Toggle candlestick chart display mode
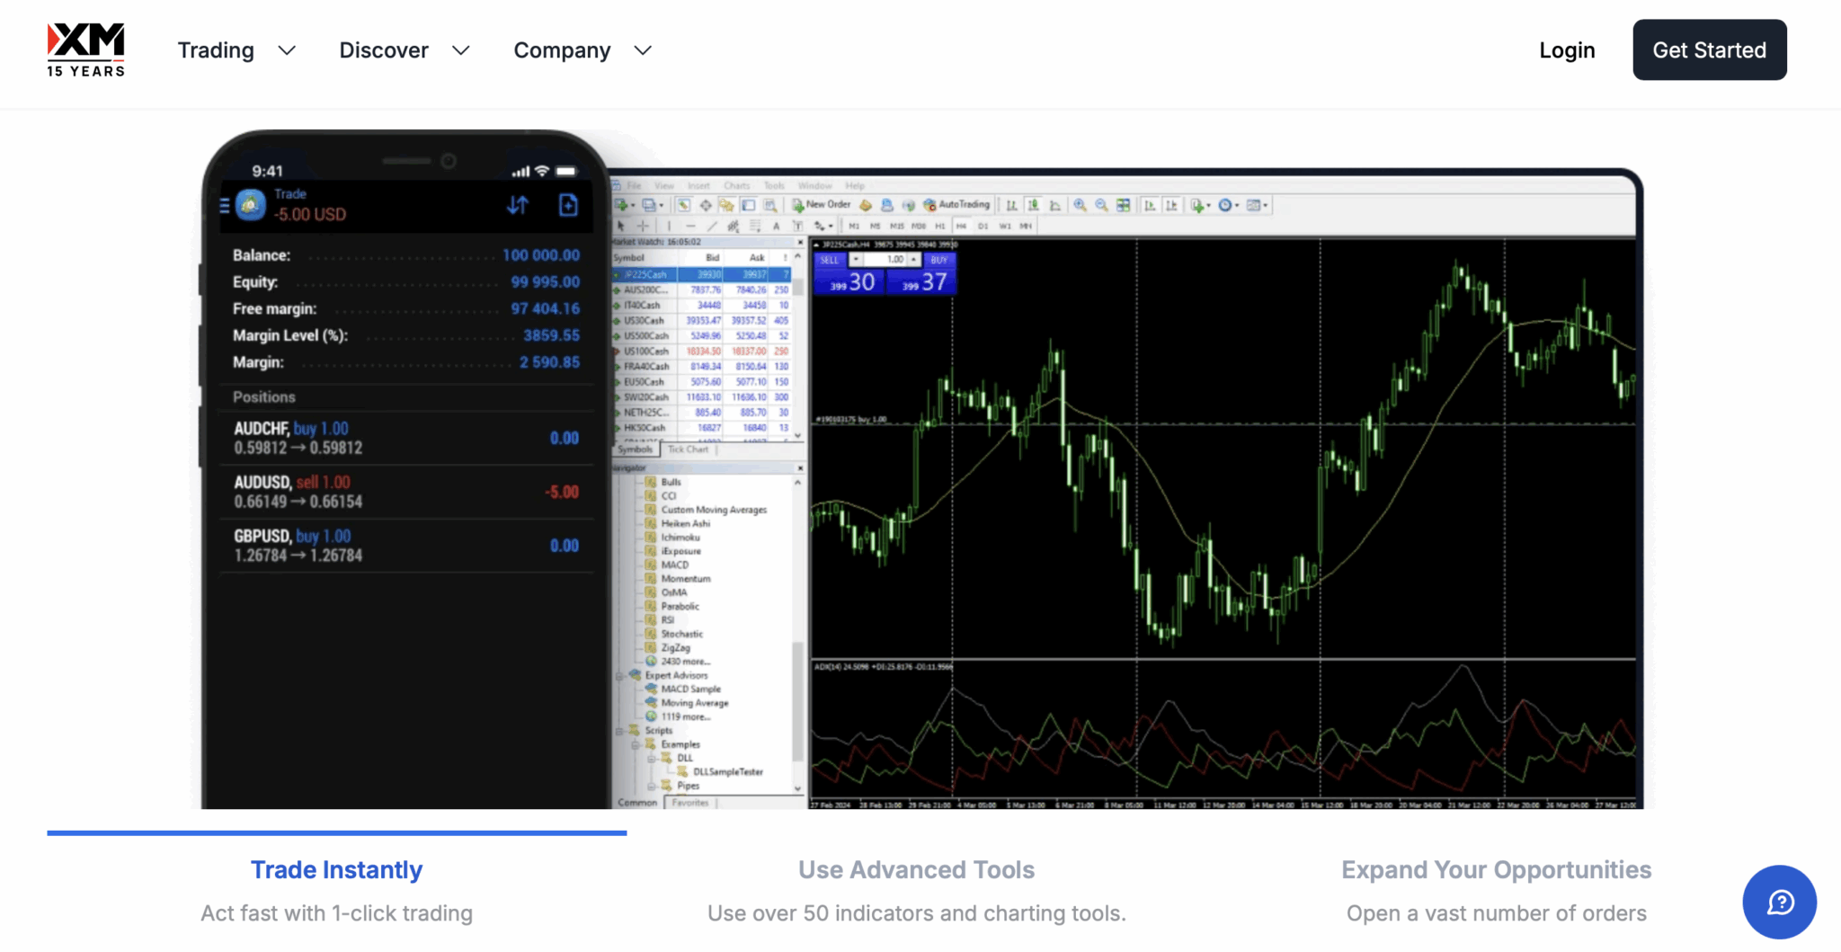Image resolution: width=1841 pixels, height=952 pixels. coord(1035,205)
